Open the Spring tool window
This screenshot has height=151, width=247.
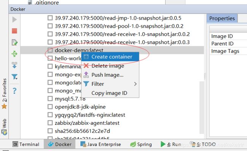pyautogui.click(x=141, y=144)
